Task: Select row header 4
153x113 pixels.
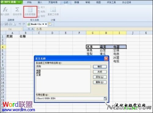Action: tap(3, 47)
